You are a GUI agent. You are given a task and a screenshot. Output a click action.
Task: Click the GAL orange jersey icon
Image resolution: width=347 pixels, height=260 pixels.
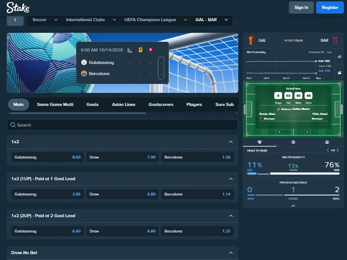pos(252,40)
